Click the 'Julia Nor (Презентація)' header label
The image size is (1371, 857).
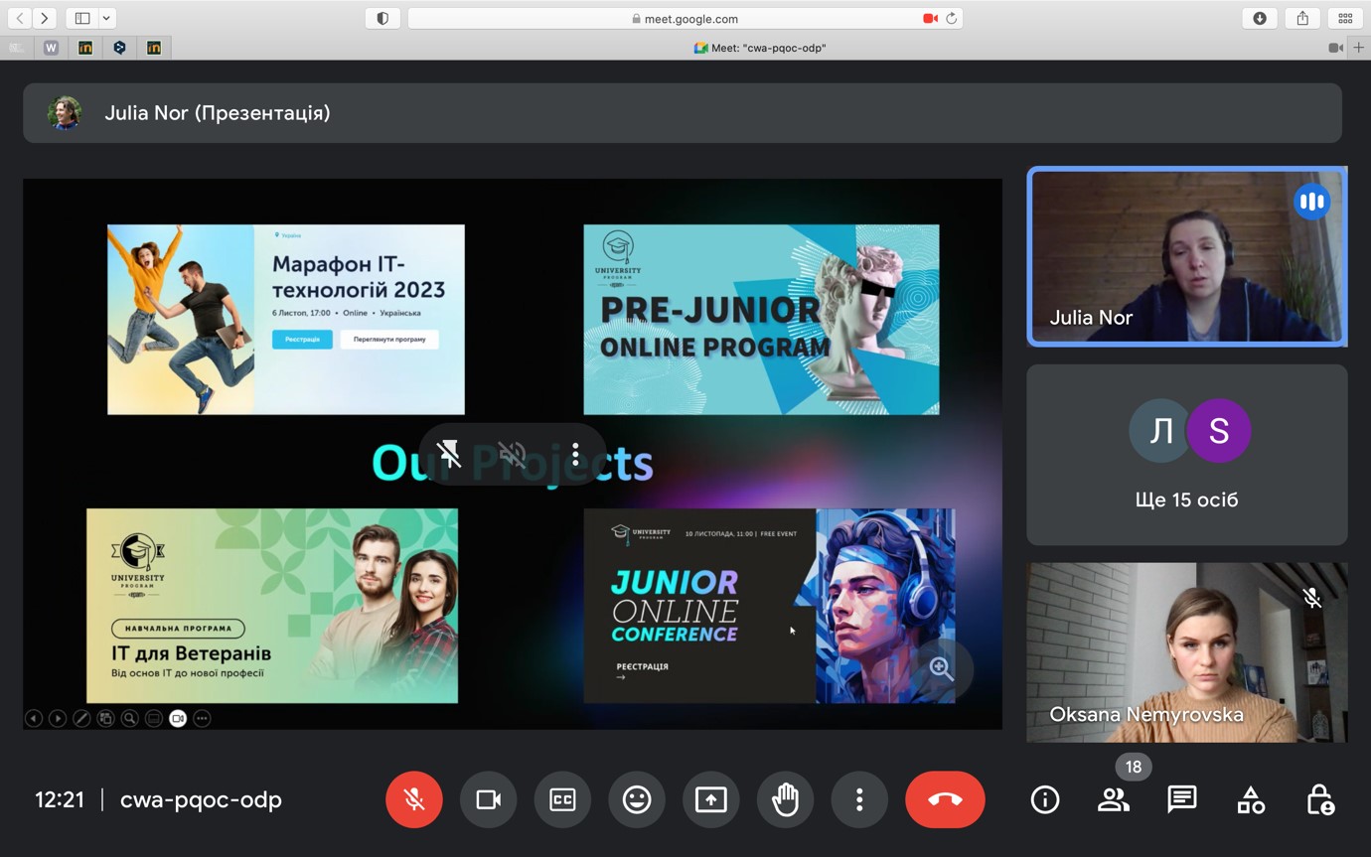point(218,113)
